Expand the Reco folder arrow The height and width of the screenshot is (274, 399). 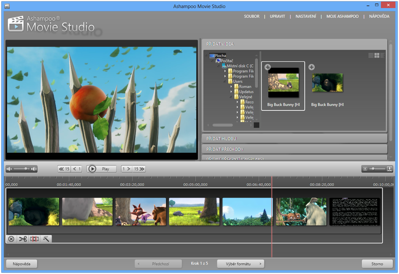point(237,102)
